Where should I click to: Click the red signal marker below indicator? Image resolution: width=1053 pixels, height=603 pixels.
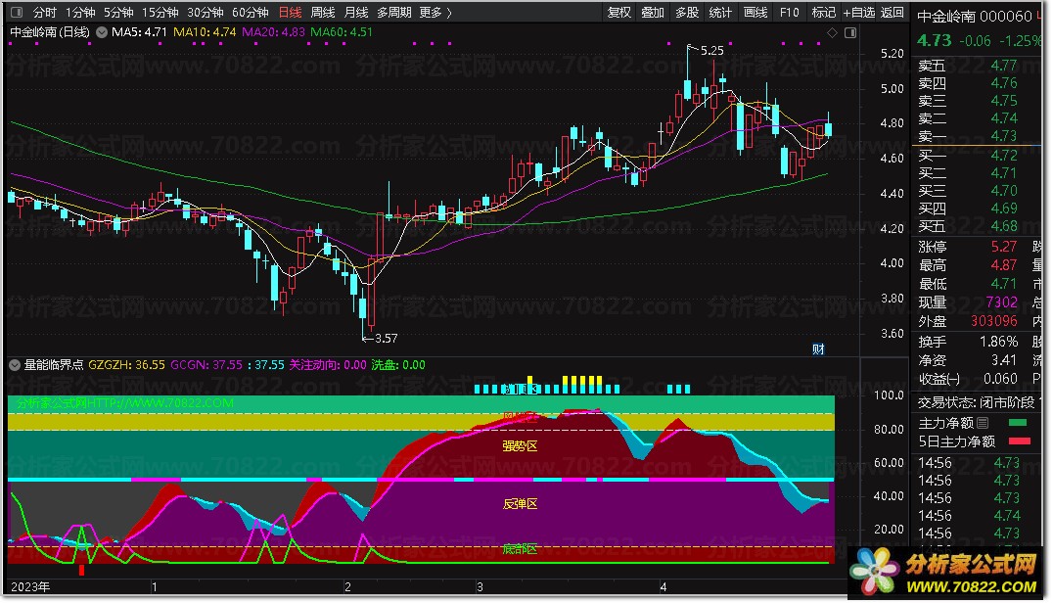click(x=82, y=570)
